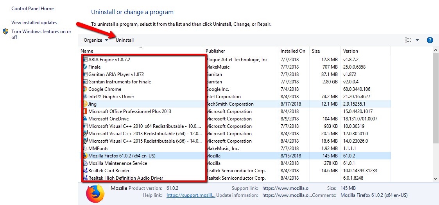Click the Microsoft Office Professionnel Plus icon
The width and height of the screenshot is (439, 205).
tap(85, 111)
